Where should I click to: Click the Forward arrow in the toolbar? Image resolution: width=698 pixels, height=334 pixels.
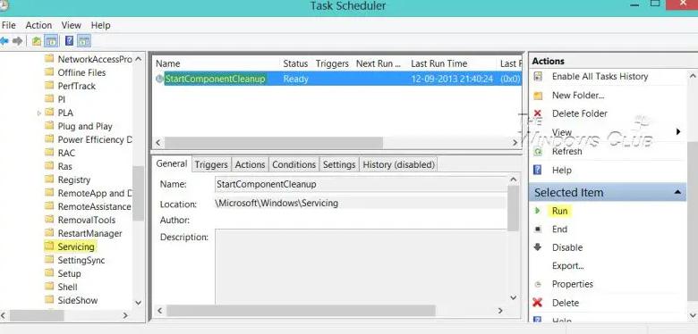[x=17, y=41]
